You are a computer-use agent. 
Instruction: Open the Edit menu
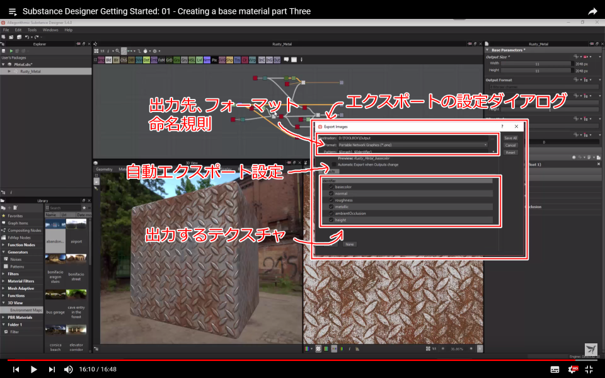[18, 30]
